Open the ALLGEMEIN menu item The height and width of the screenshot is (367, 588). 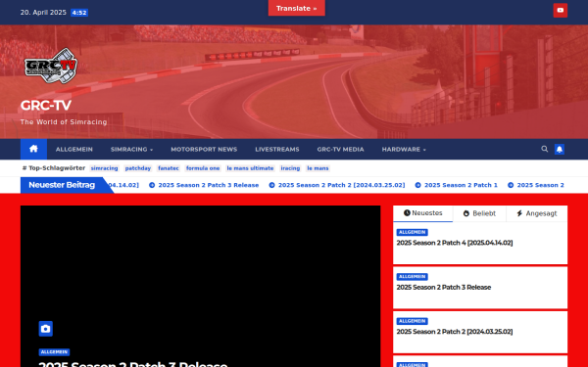(74, 149)
